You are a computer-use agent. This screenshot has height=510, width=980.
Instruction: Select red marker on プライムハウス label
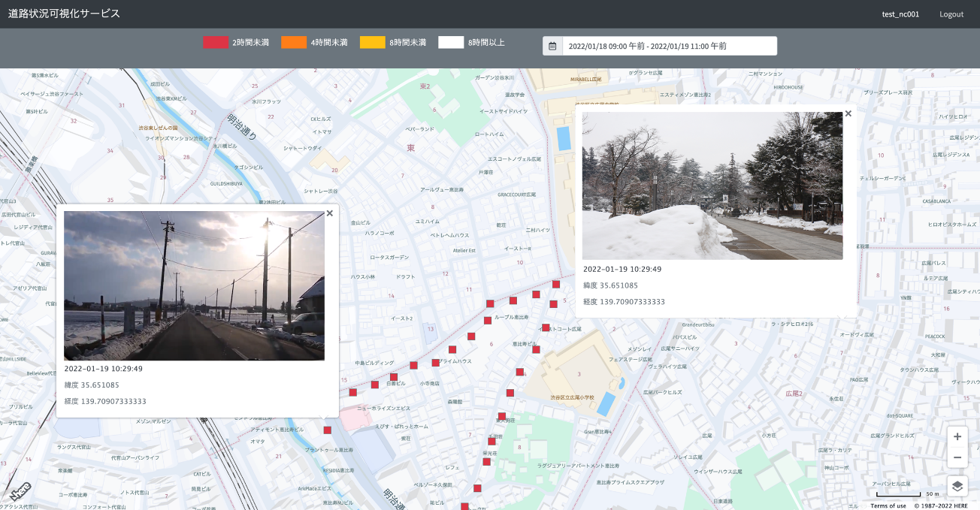435,363
